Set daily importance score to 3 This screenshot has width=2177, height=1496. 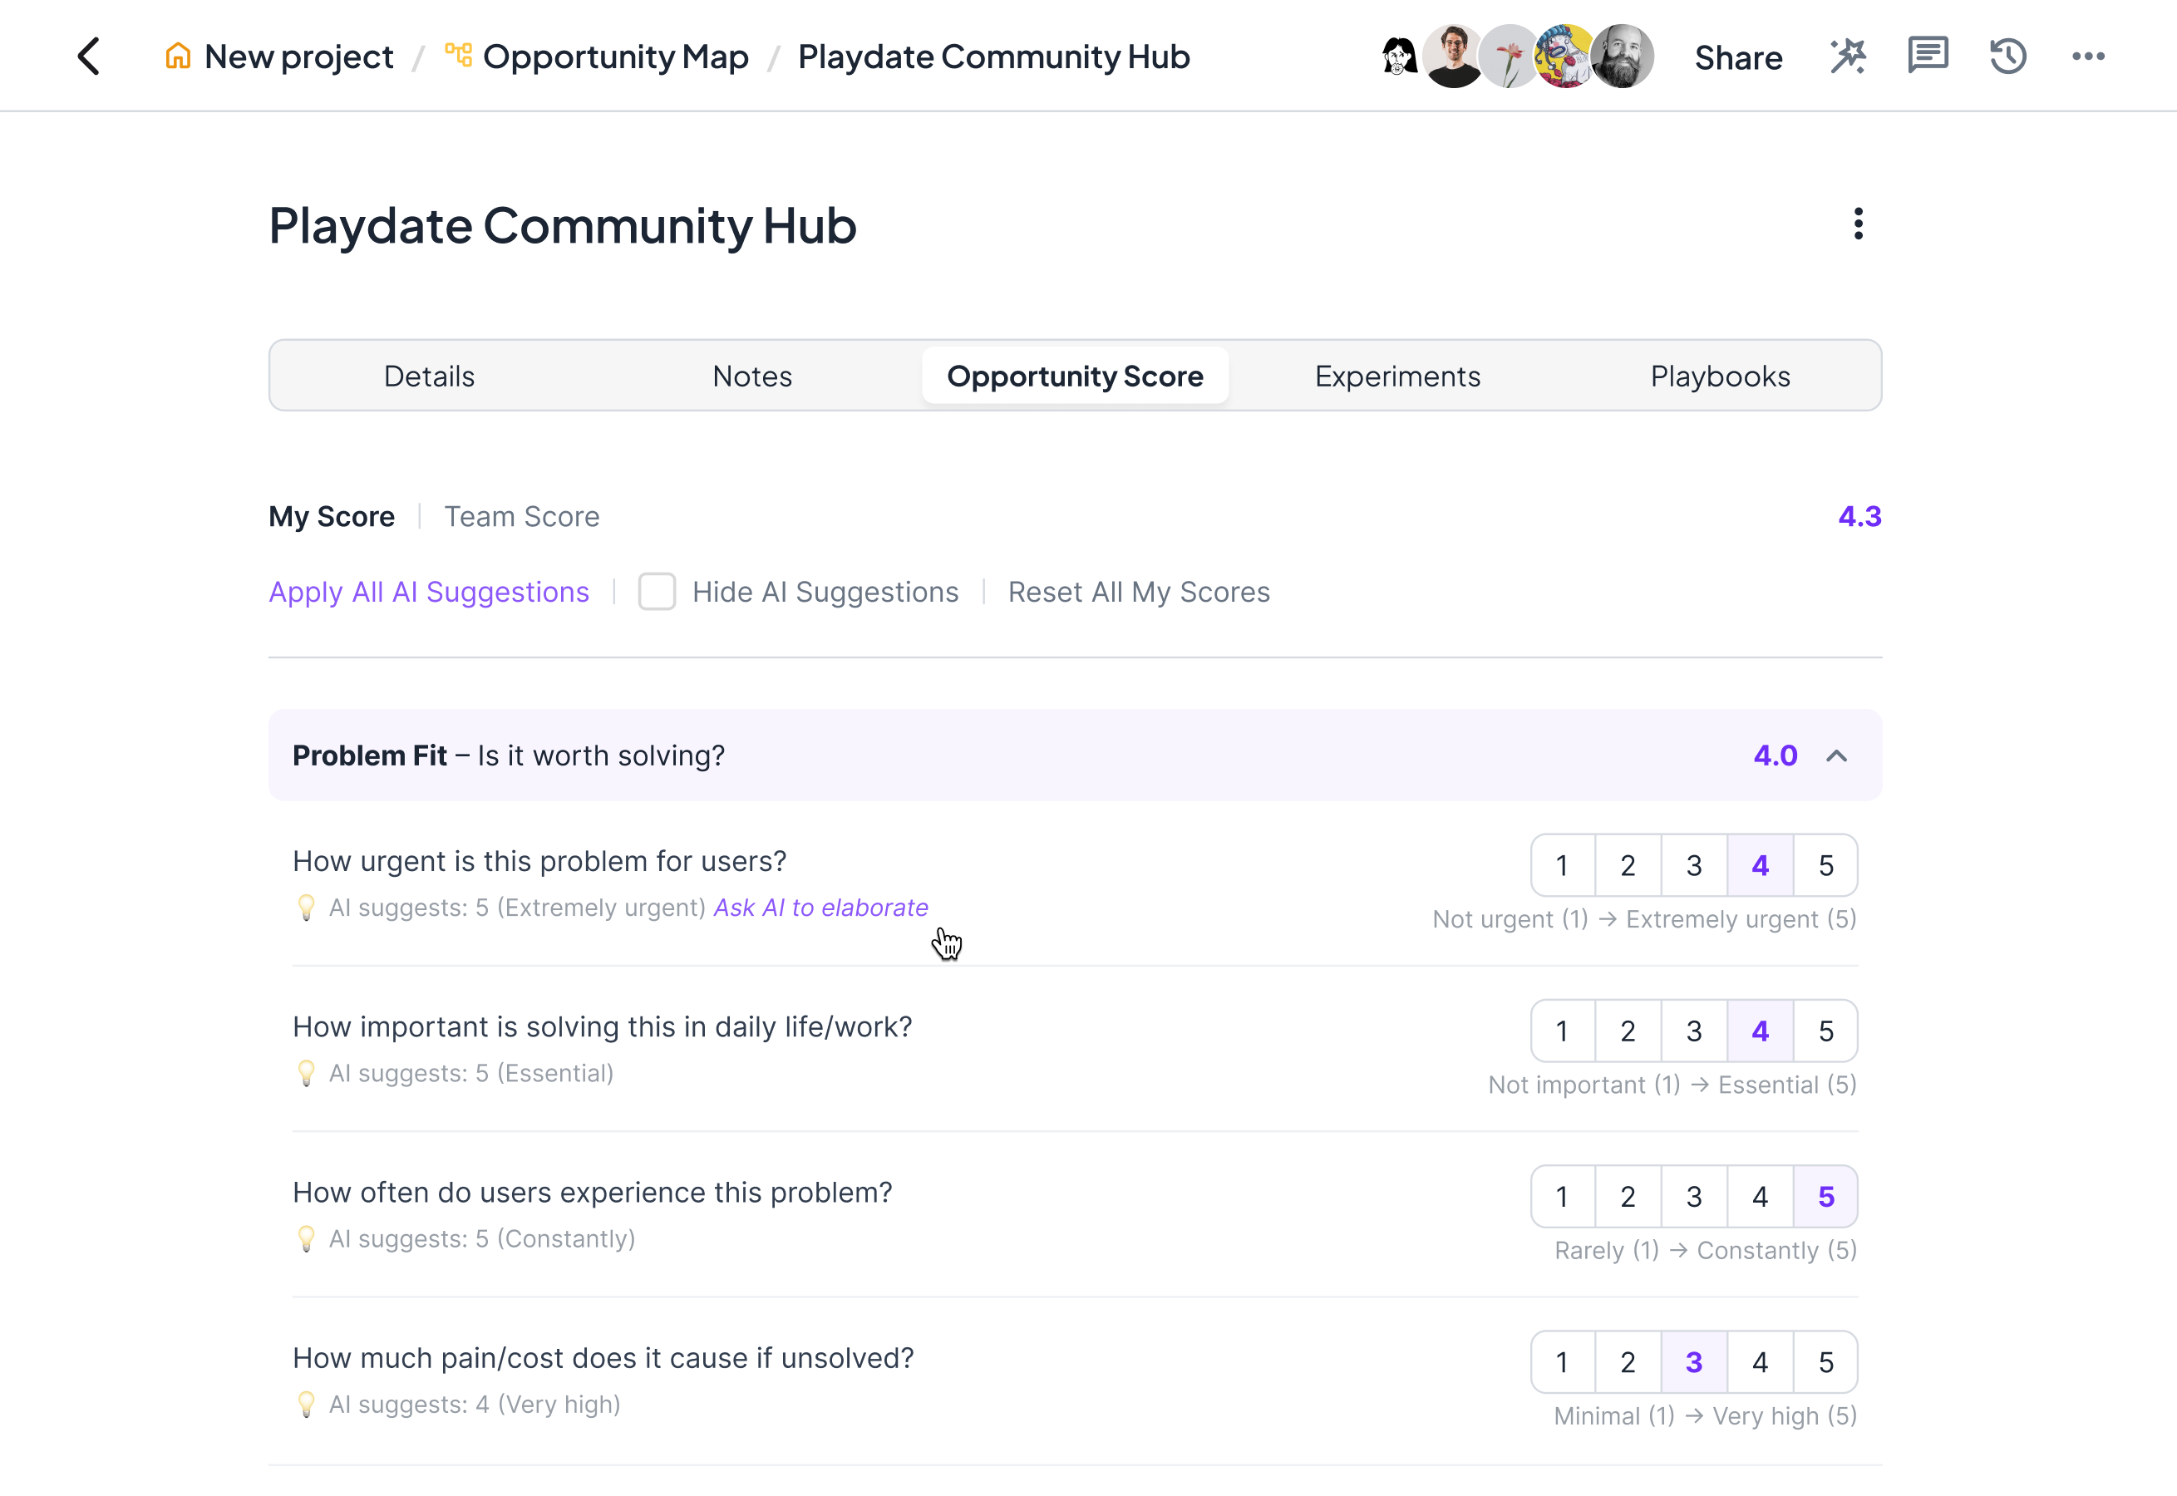pos(1693,1031)
